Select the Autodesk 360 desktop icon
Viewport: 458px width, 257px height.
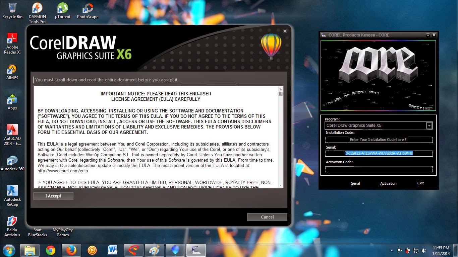point(12,163)
